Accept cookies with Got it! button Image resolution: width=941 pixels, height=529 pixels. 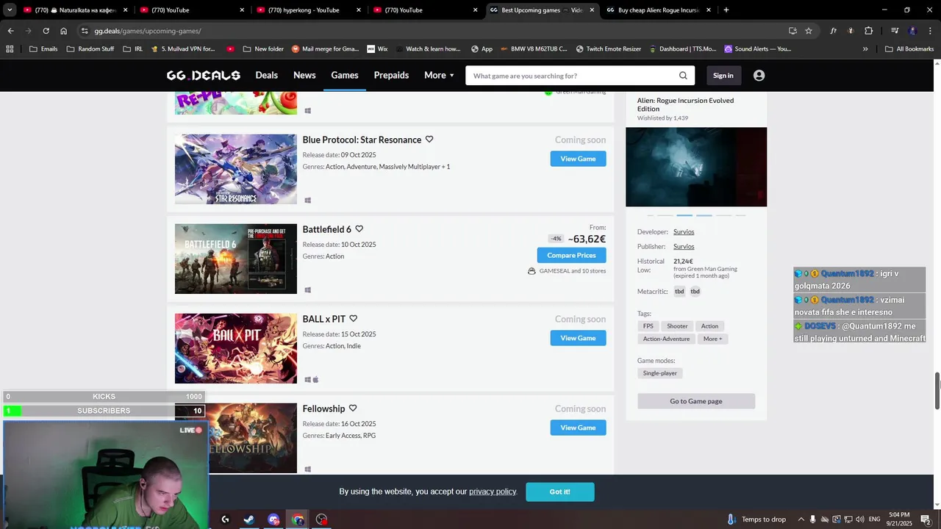tap(560, 492)
